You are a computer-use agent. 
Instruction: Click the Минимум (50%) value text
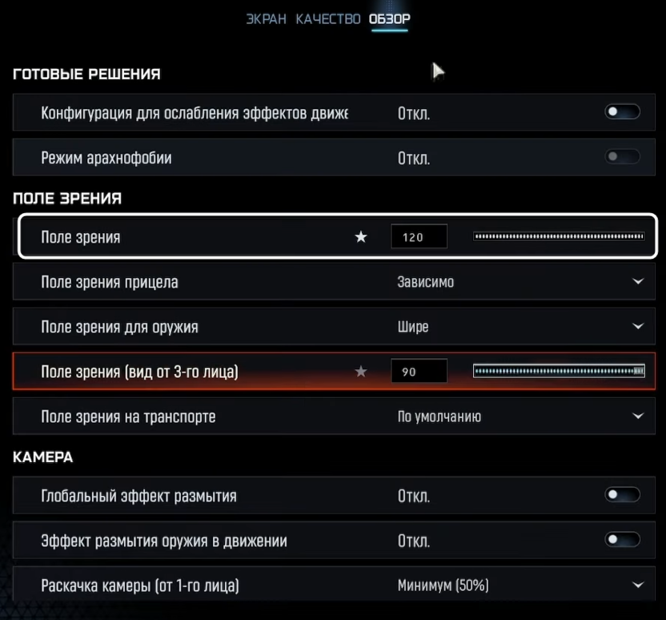tap(443, 586)
